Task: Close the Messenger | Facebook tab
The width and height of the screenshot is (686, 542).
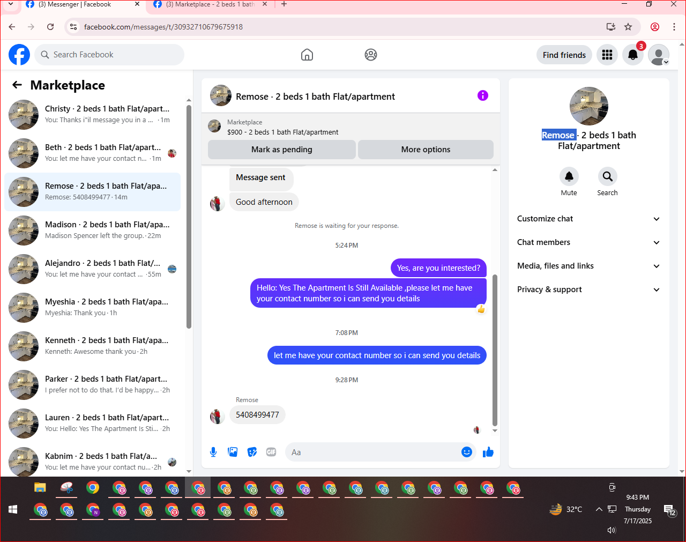Action: coord(137,4)
